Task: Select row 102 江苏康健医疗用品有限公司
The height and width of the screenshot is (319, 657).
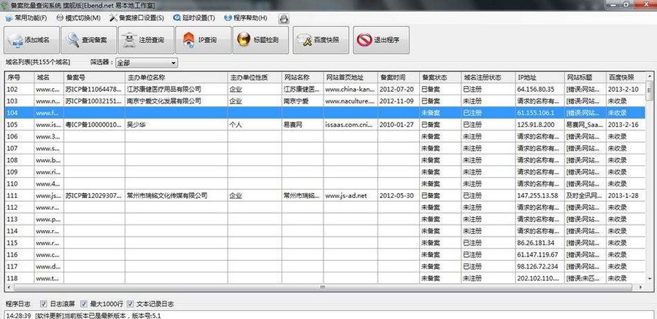Action: [x=325, y=89]
